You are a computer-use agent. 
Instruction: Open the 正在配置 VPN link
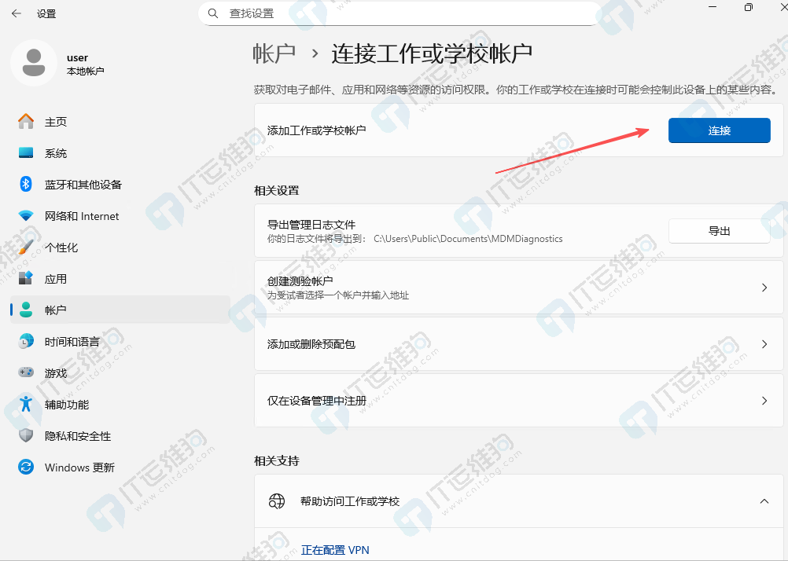pyautogui.click(x=335, y=550)
